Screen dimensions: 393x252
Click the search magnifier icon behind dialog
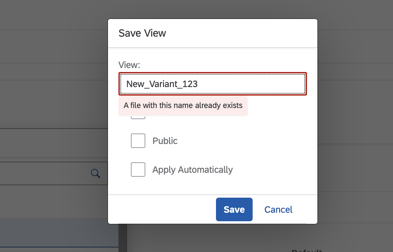tap(95, 173)
